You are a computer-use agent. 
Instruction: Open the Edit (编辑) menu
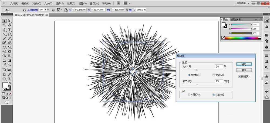tap(25, 3)
